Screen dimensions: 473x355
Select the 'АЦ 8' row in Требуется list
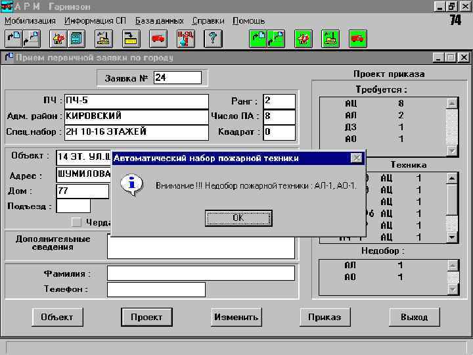point(383,104)
